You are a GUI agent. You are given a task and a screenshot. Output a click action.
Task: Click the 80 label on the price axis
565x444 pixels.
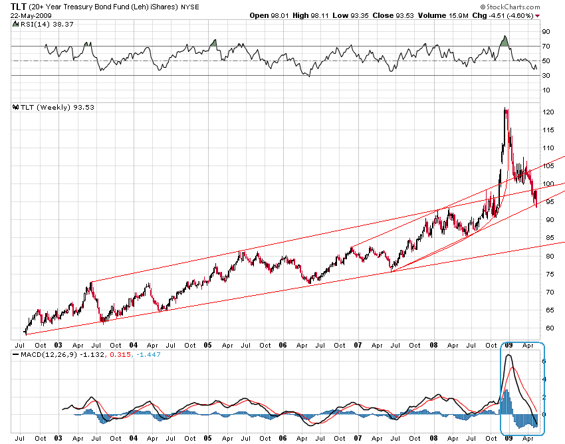tap(550, 257)
